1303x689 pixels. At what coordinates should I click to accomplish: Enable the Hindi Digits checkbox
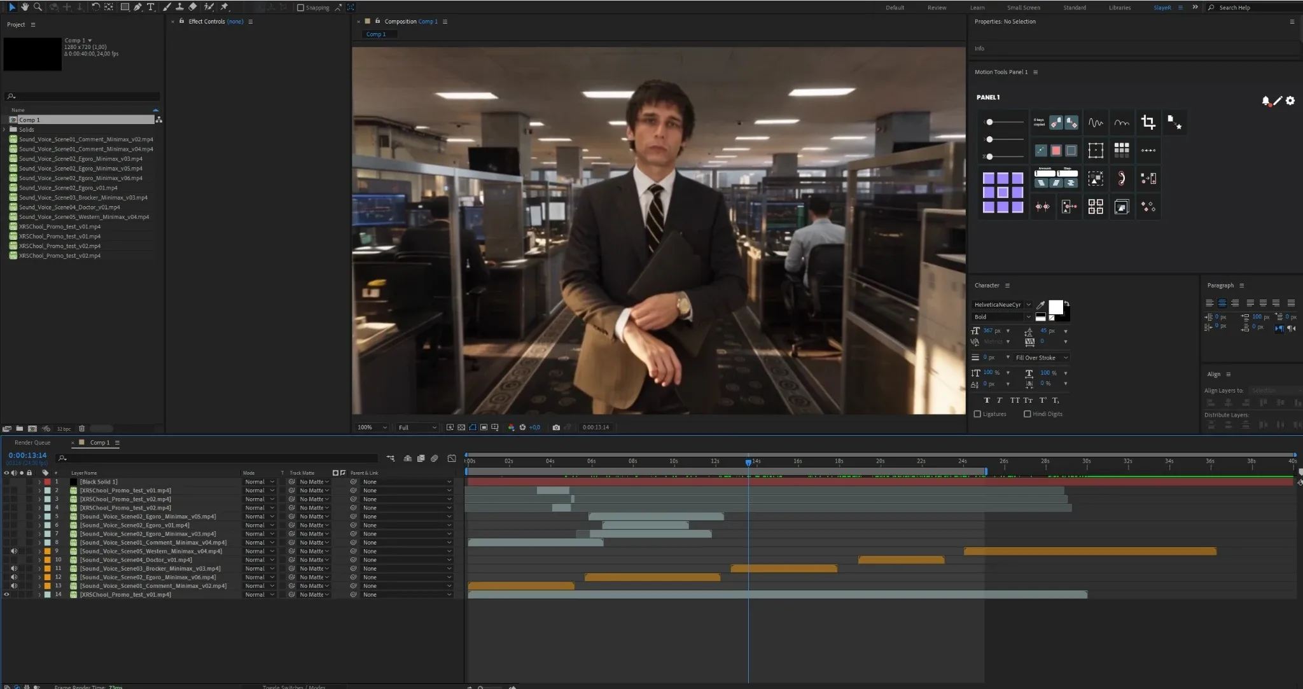[1027, 414]
